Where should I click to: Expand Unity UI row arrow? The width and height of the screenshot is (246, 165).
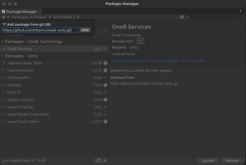[x=4, y=92]
